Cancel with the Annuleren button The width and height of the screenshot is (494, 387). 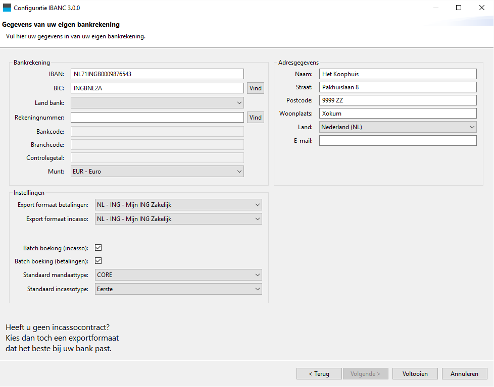pyautogui.click(x=464, y=374)
